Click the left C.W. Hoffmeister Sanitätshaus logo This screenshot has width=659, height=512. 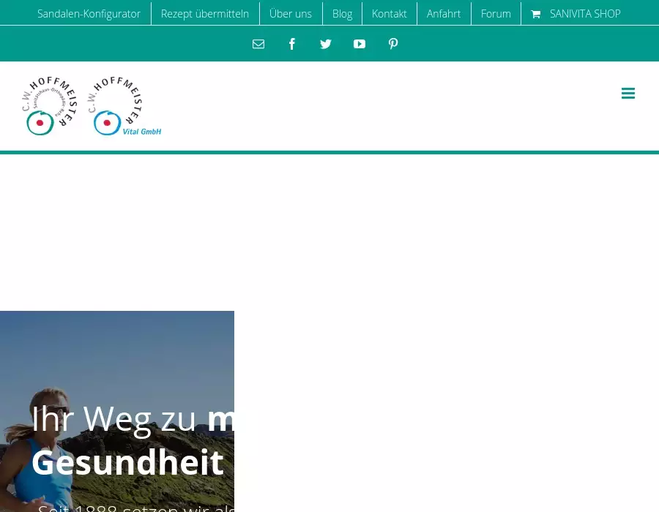click(49, 106)
